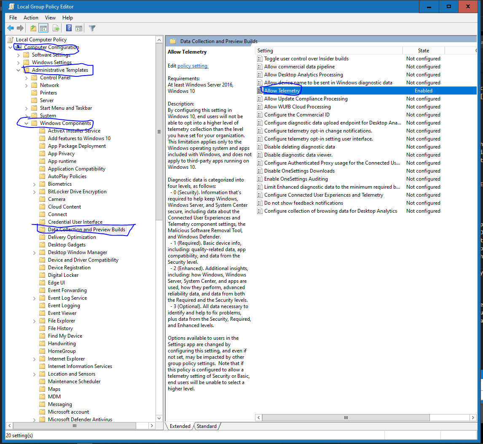Click the Messaging folder icon
Image resolution: width=483 pixels, height=444 pixels.
point(42,404)
